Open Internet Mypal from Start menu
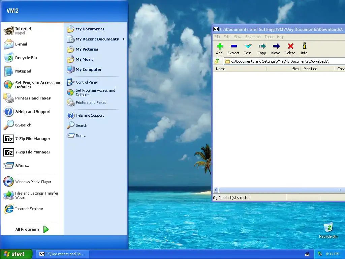The width and height of the screenshot is (345, 259). point(32,31)
